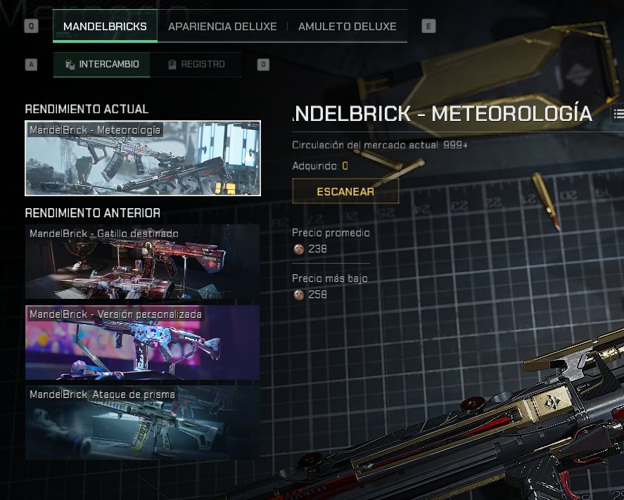624x500 pixels.
Task: Open the Amuleto Deluxe tab
Action: pyautogui.click(x=347, y=26)
